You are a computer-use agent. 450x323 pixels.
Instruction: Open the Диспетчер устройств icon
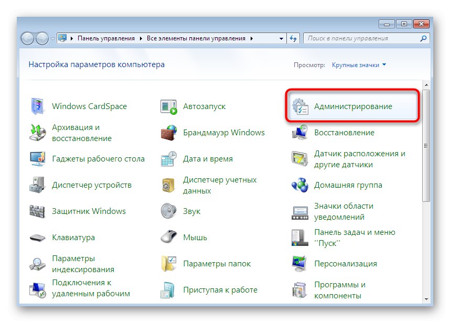click(x=37, y=185)
